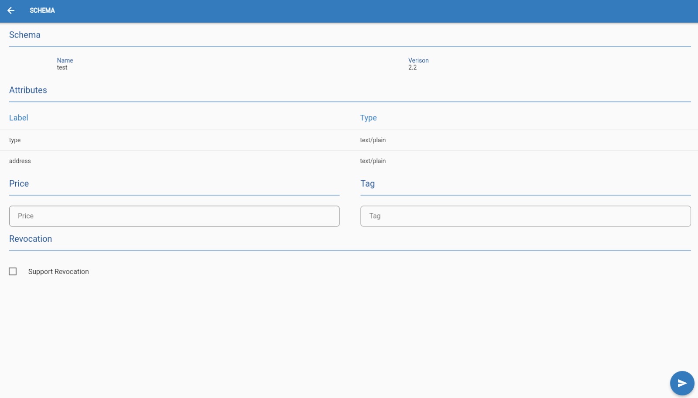Screen dimensions: 698x398
Task: Click the Verison field label
Action: point(418,61)
